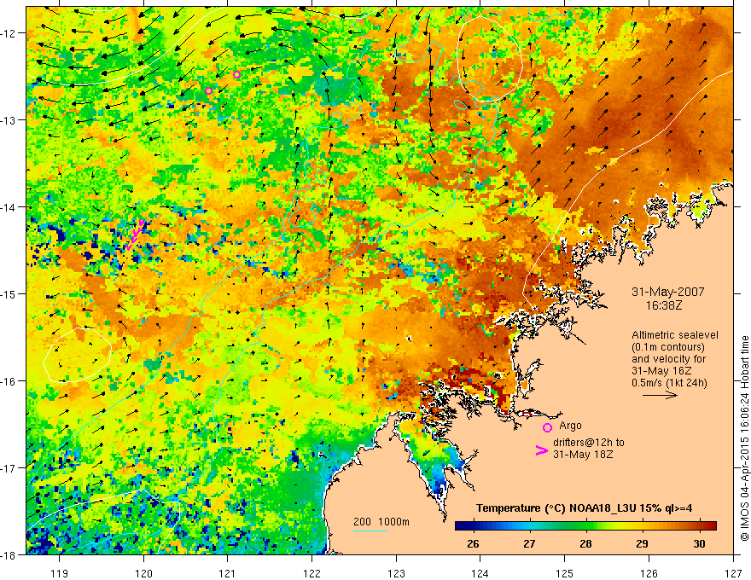Click the longitude axis label 124
Image resolution: width=751 pixels, height=580 pixels.
coord(480,573)
